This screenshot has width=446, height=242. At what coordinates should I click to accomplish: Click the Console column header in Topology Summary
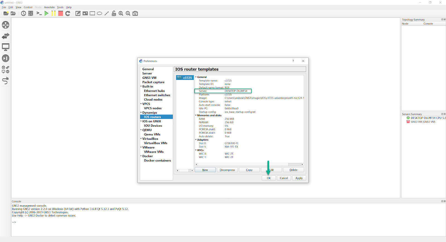(434, 24)
